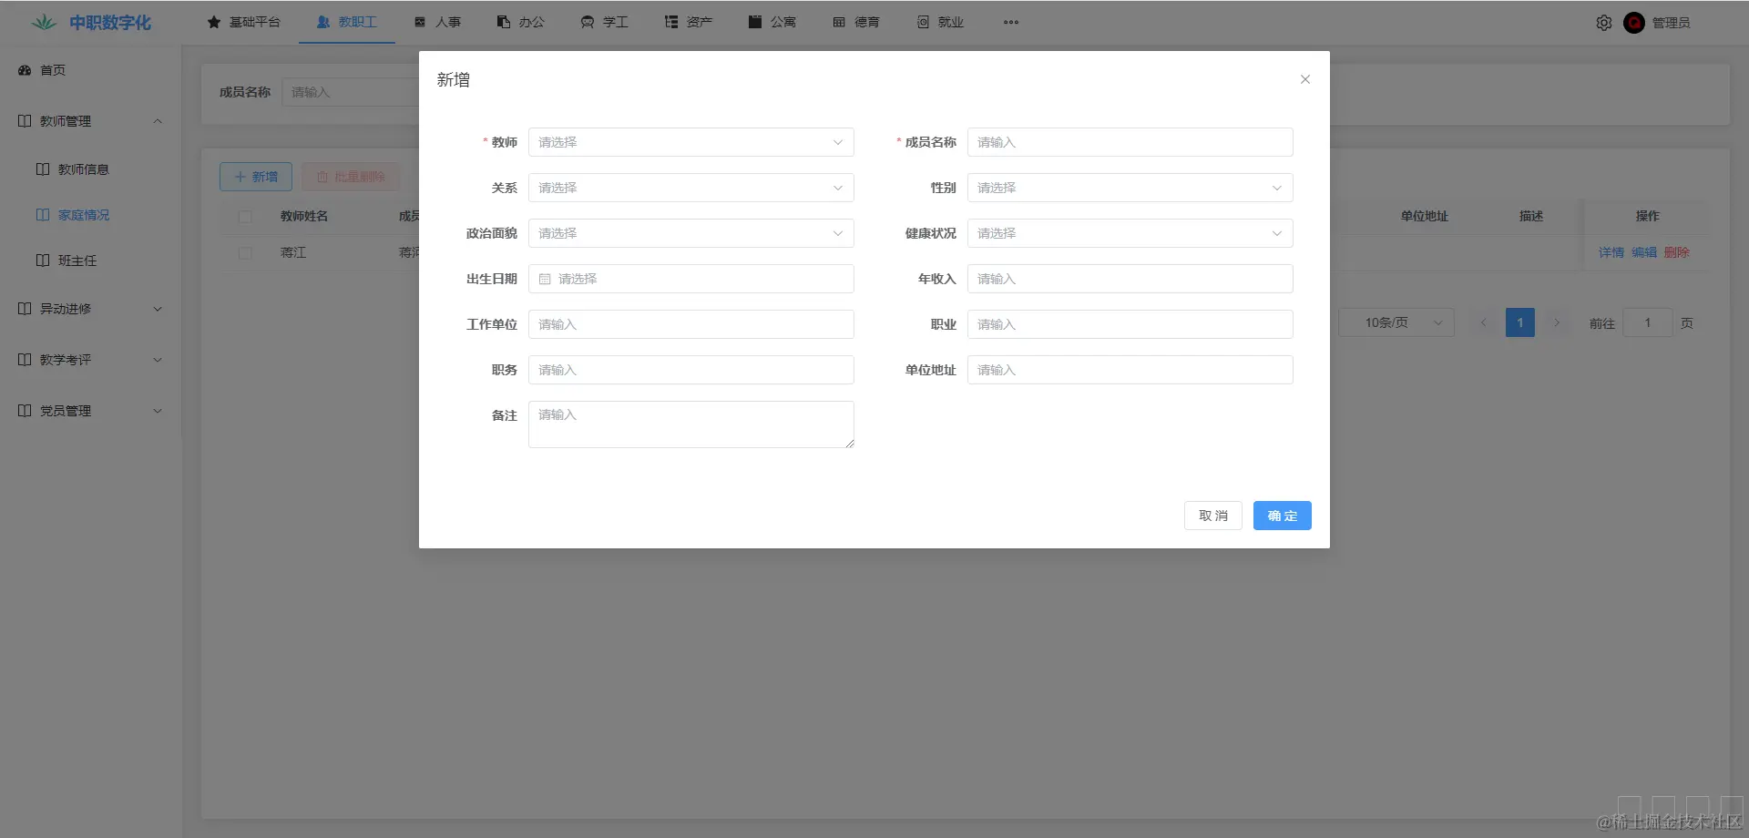
Task: Open the 教师 dropdown in dialog
Action: coord(691,142)
